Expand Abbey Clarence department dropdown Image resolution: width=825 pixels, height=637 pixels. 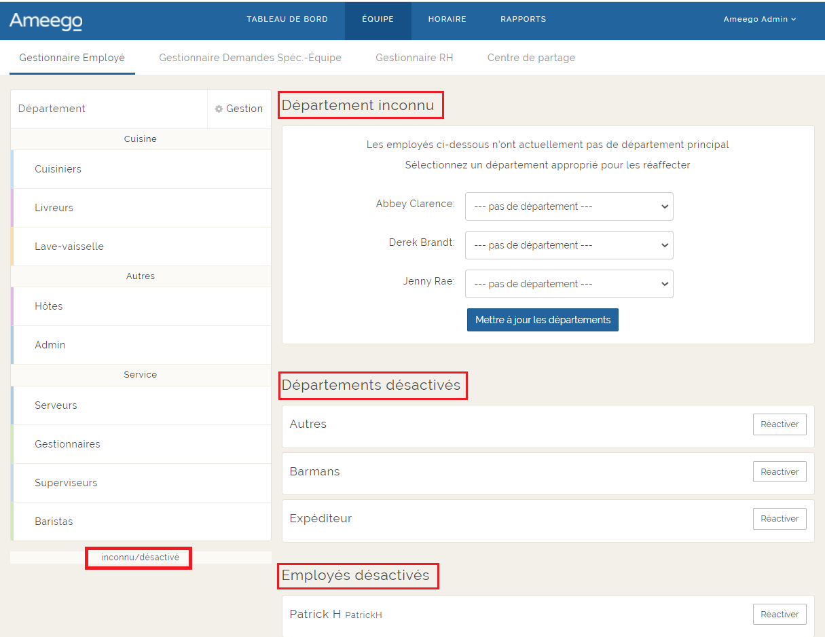[568, 206]
